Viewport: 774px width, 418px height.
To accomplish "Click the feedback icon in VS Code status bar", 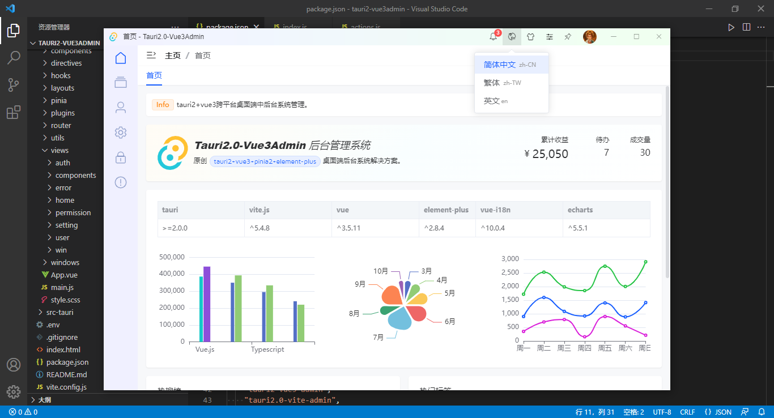I will coord(746,412).
